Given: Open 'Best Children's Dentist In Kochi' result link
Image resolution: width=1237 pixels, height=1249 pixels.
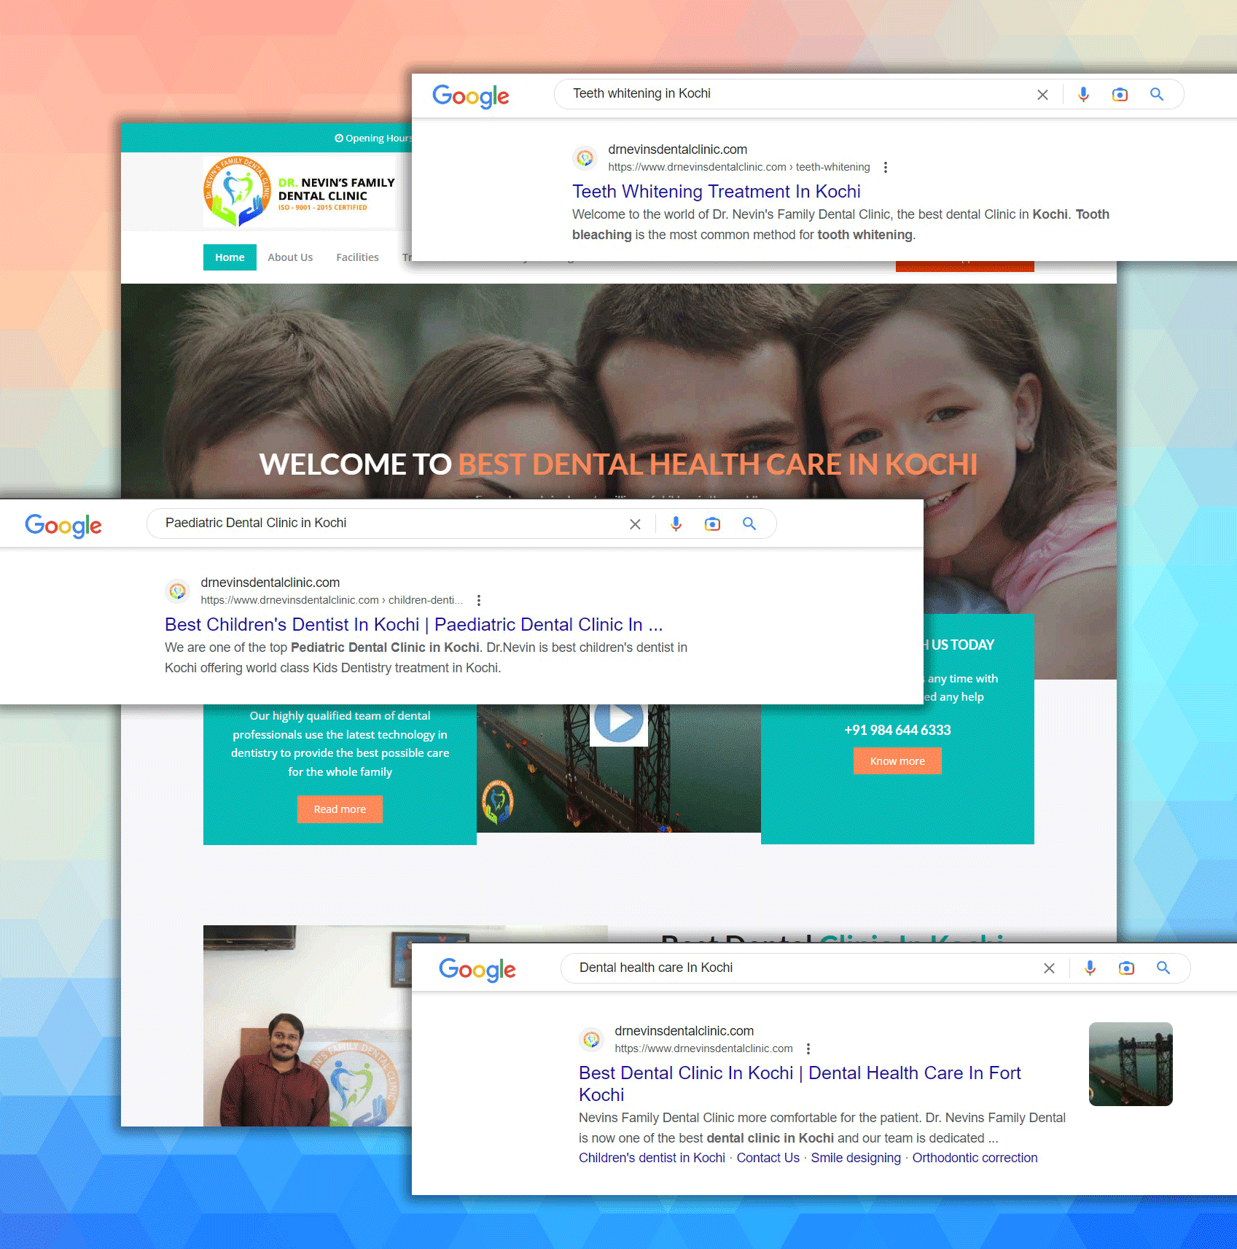Looking at the screenshot, I should (x=413, y=624).
